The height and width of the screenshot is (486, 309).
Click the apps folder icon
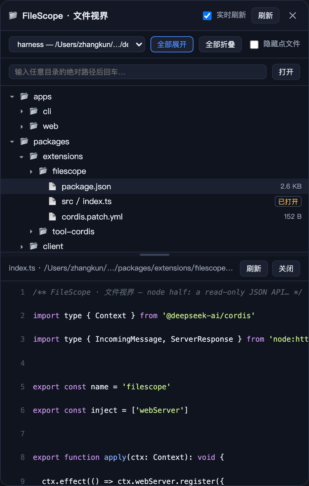point(24,97)
